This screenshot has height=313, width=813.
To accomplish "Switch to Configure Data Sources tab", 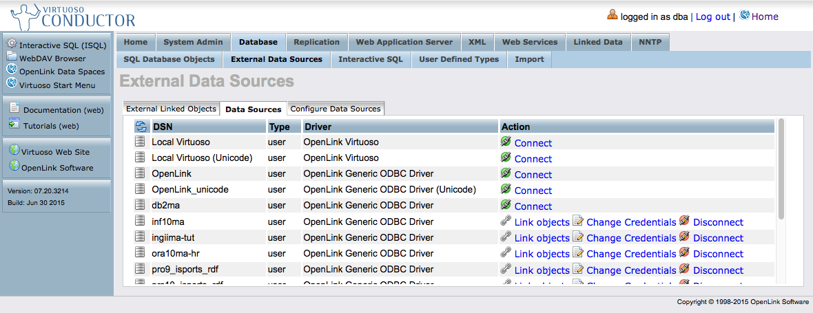I will point(336,109).
